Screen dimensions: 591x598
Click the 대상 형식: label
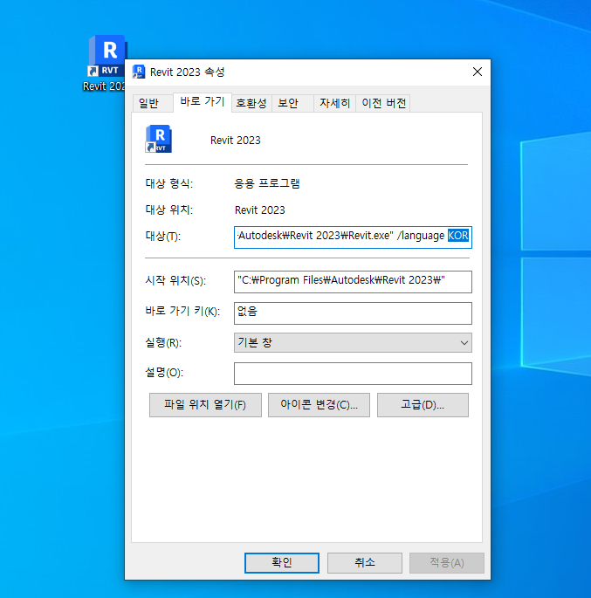tap(168, 183)
